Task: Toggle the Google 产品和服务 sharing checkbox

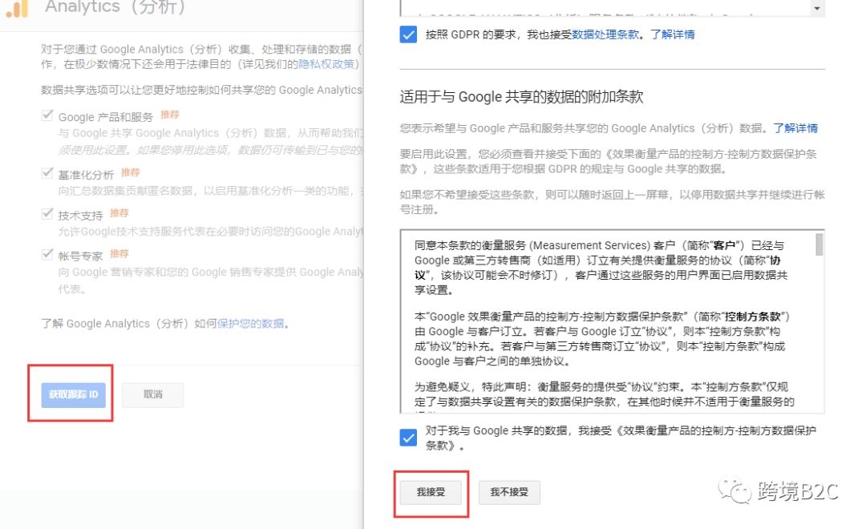Action: (x=47, y=114)
